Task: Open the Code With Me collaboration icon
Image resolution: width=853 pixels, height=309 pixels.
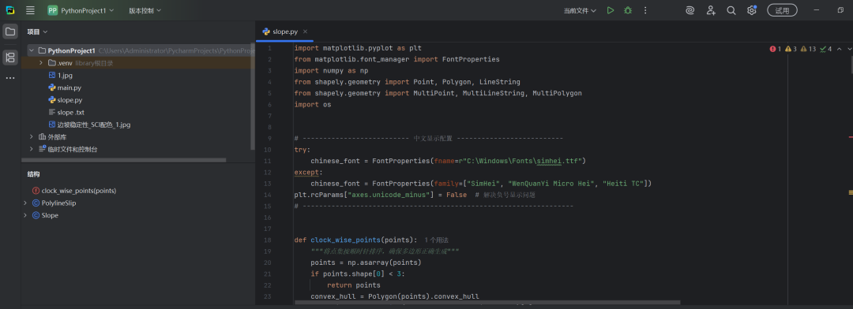Action: 711,10
